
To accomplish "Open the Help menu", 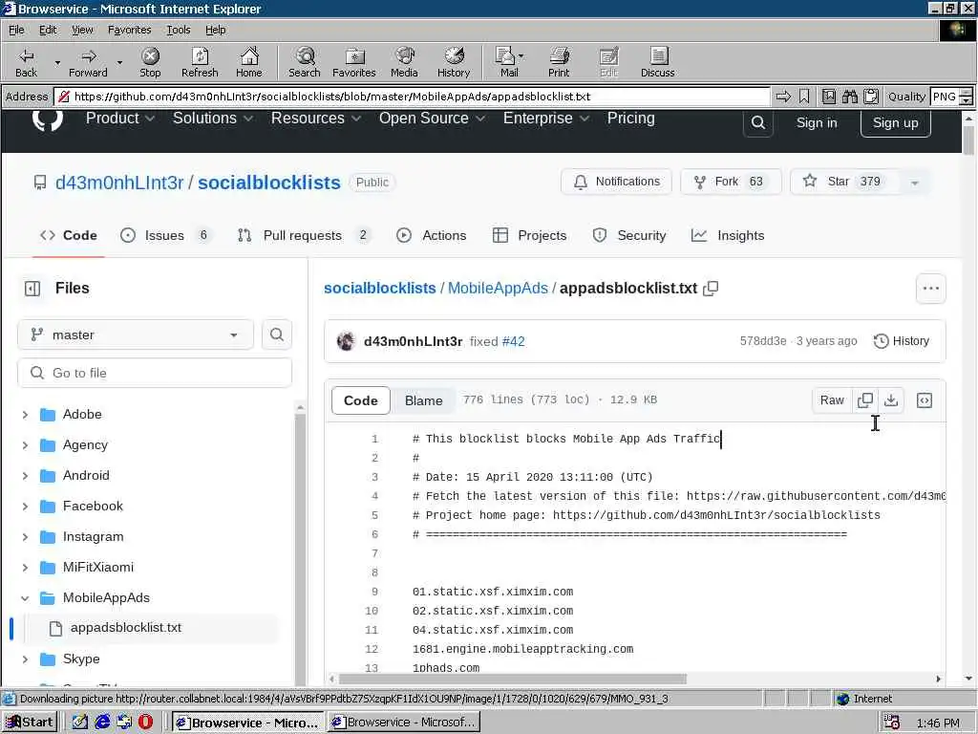I will (x=215, y=30).
